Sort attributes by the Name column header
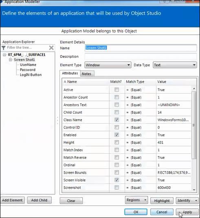The image size is (200, 218). point(86,82)
